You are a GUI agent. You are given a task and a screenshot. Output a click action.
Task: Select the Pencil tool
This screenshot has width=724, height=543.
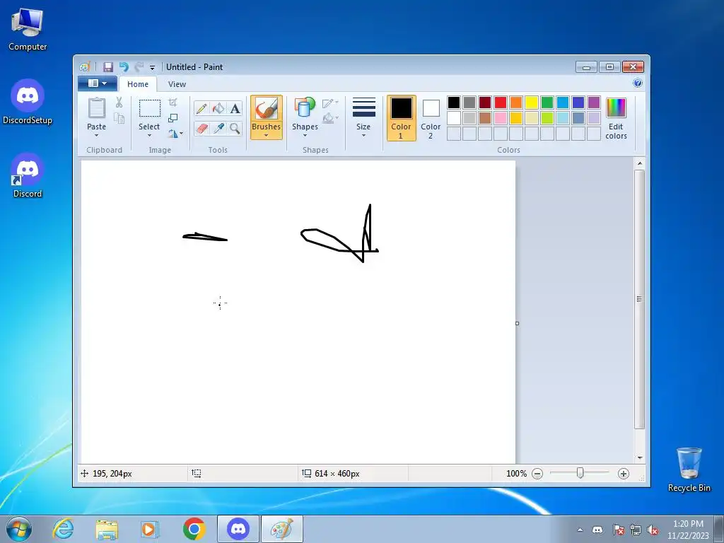click(x=202, y=108)
